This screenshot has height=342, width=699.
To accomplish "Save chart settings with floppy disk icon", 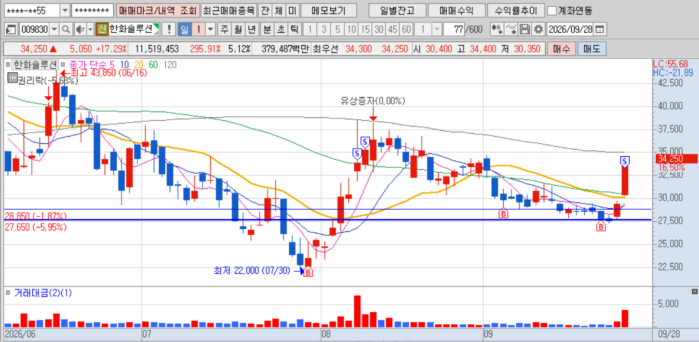I will tap(525, 29).
